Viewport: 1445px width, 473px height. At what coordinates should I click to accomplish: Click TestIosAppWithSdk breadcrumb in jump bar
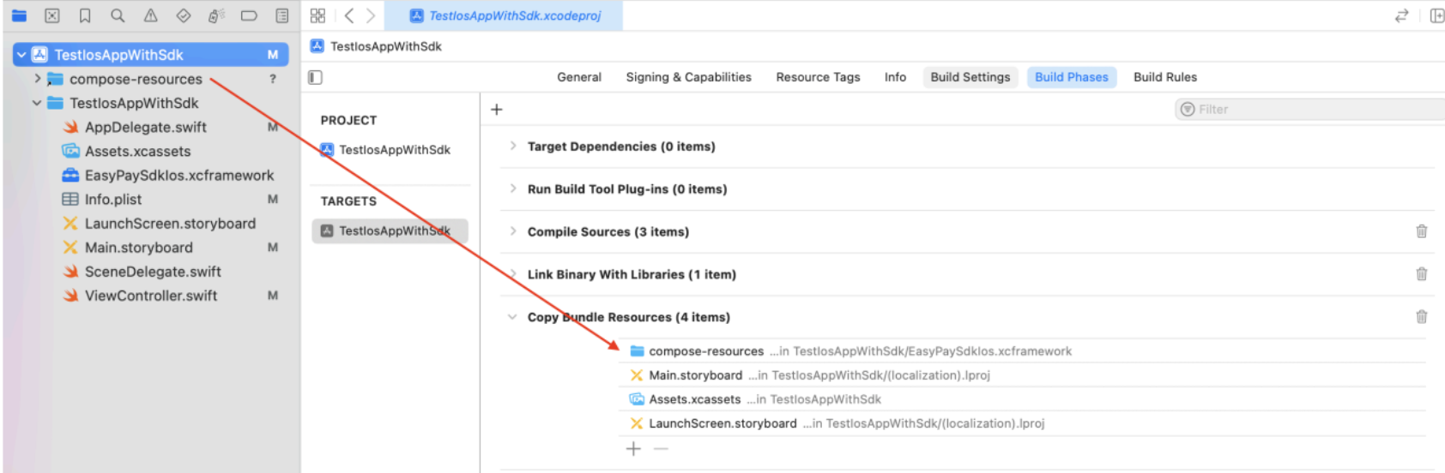point(377,46)
